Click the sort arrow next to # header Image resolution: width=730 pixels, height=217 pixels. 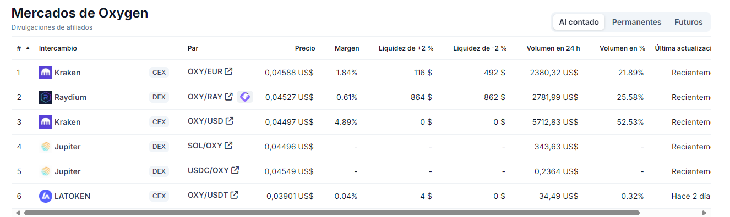(28, 48)
